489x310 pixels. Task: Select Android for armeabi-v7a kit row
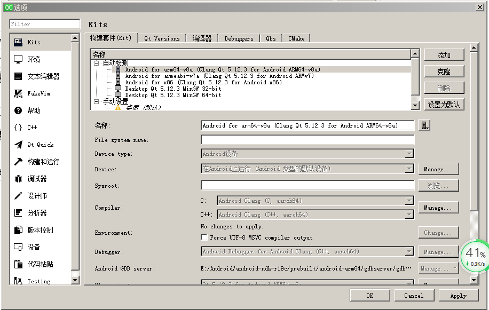click(219, 76)
